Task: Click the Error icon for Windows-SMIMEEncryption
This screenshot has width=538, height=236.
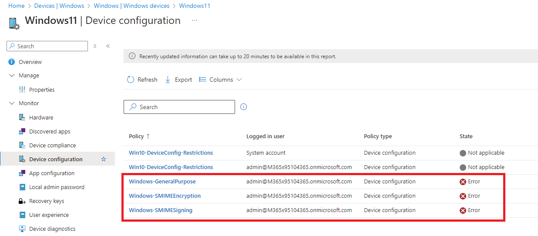Action: (463, 196)
